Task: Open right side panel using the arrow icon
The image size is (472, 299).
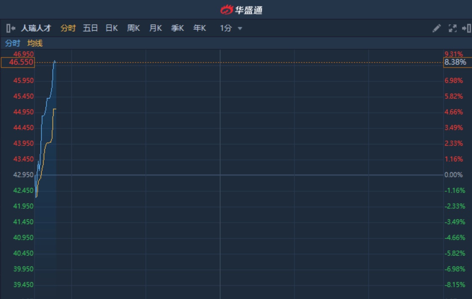Action: (466, 28)
